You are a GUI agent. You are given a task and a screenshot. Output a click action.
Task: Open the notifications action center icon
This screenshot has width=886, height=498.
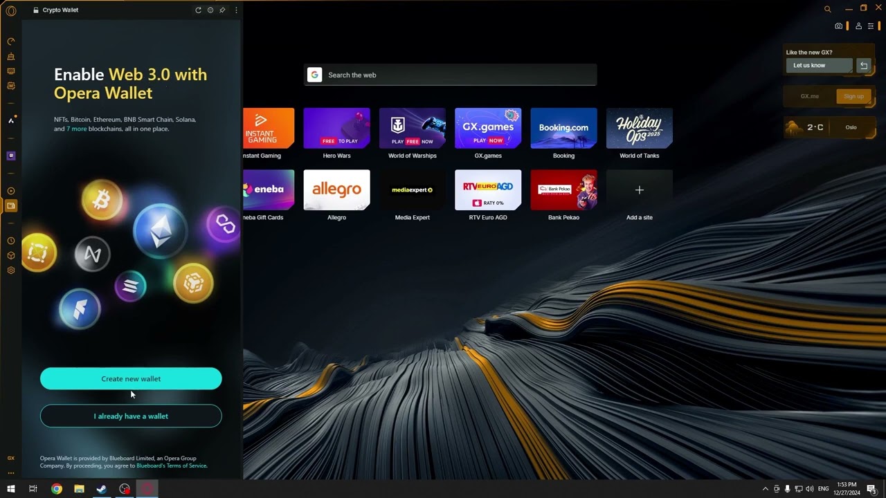coord(871,489)
